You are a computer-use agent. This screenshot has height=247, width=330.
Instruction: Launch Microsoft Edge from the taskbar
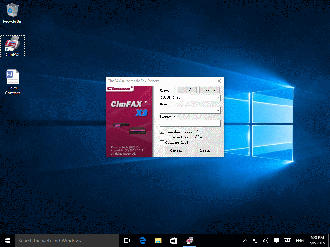click(x=142, y=241)
